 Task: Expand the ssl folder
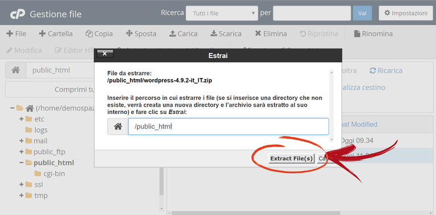[x=22, y=184]
